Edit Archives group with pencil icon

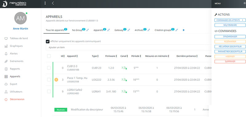coord(149,30)
